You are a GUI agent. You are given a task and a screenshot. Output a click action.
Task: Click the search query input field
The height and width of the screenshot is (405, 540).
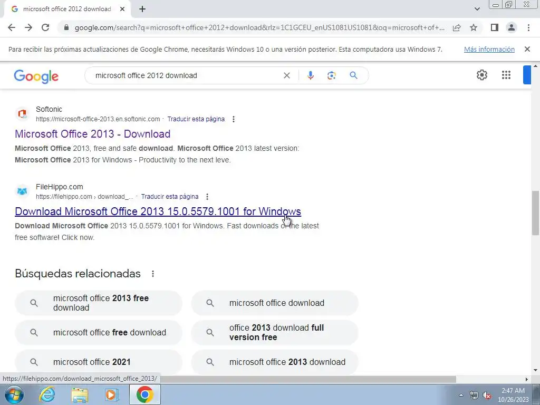pyautogui.click(x=186, y=75)
